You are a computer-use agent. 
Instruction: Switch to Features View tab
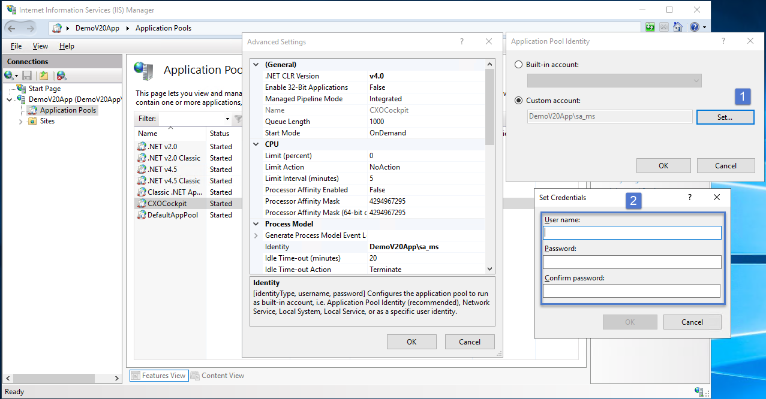[159, 376]
